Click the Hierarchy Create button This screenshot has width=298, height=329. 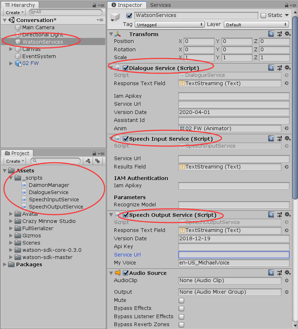tap(14, 12)
